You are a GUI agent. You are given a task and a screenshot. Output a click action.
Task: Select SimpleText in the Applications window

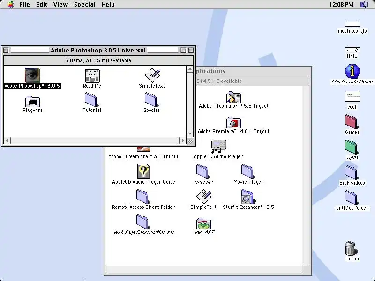(204, 196)
